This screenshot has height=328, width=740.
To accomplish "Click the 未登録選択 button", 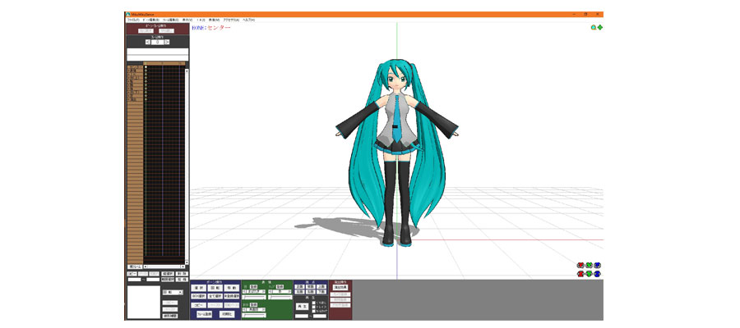I will (x=232, y=296).
